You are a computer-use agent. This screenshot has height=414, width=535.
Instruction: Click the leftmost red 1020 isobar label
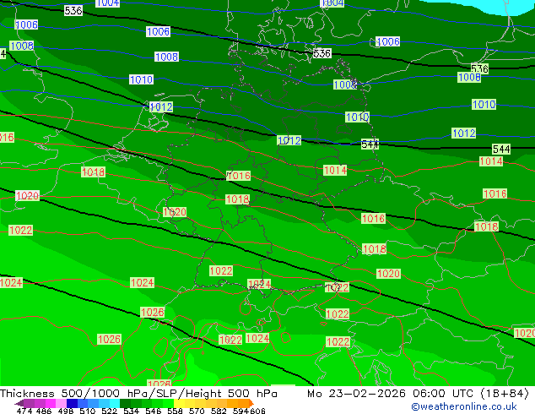pyautogui.click(x=27, y=196)
